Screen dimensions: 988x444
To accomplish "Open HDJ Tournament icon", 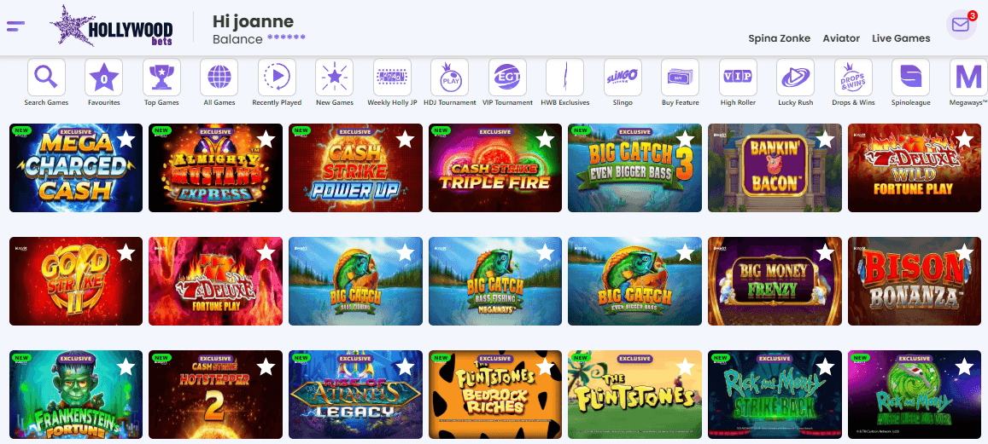I will click(x=450, y=78).
